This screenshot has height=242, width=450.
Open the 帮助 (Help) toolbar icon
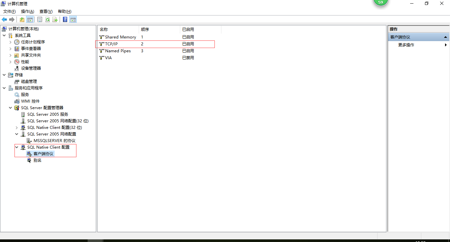click(x=65, y=19)
